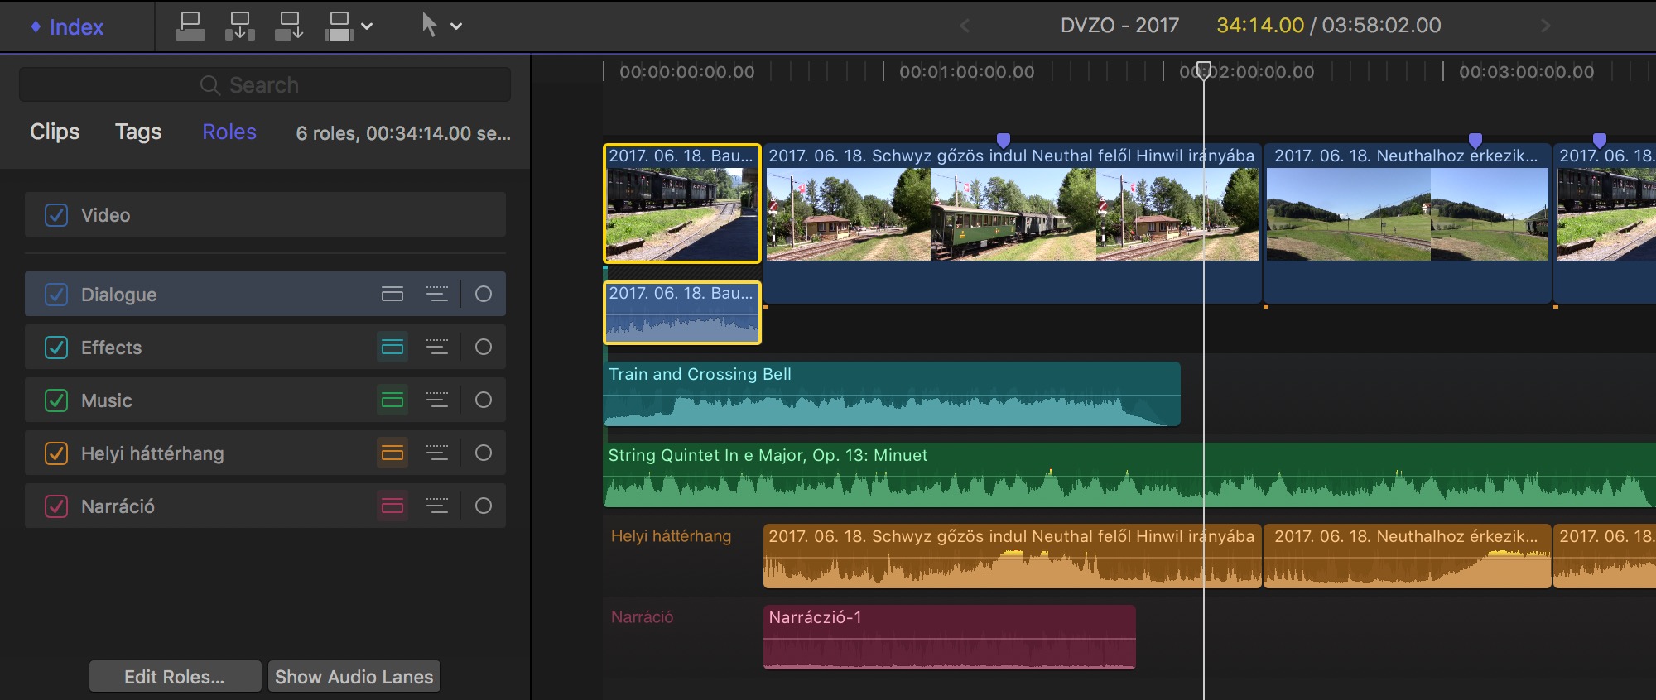This screenshot has height=700, width=1656.
Task: Uncheck the Effects role checkbox
Action: coord(56,348)
